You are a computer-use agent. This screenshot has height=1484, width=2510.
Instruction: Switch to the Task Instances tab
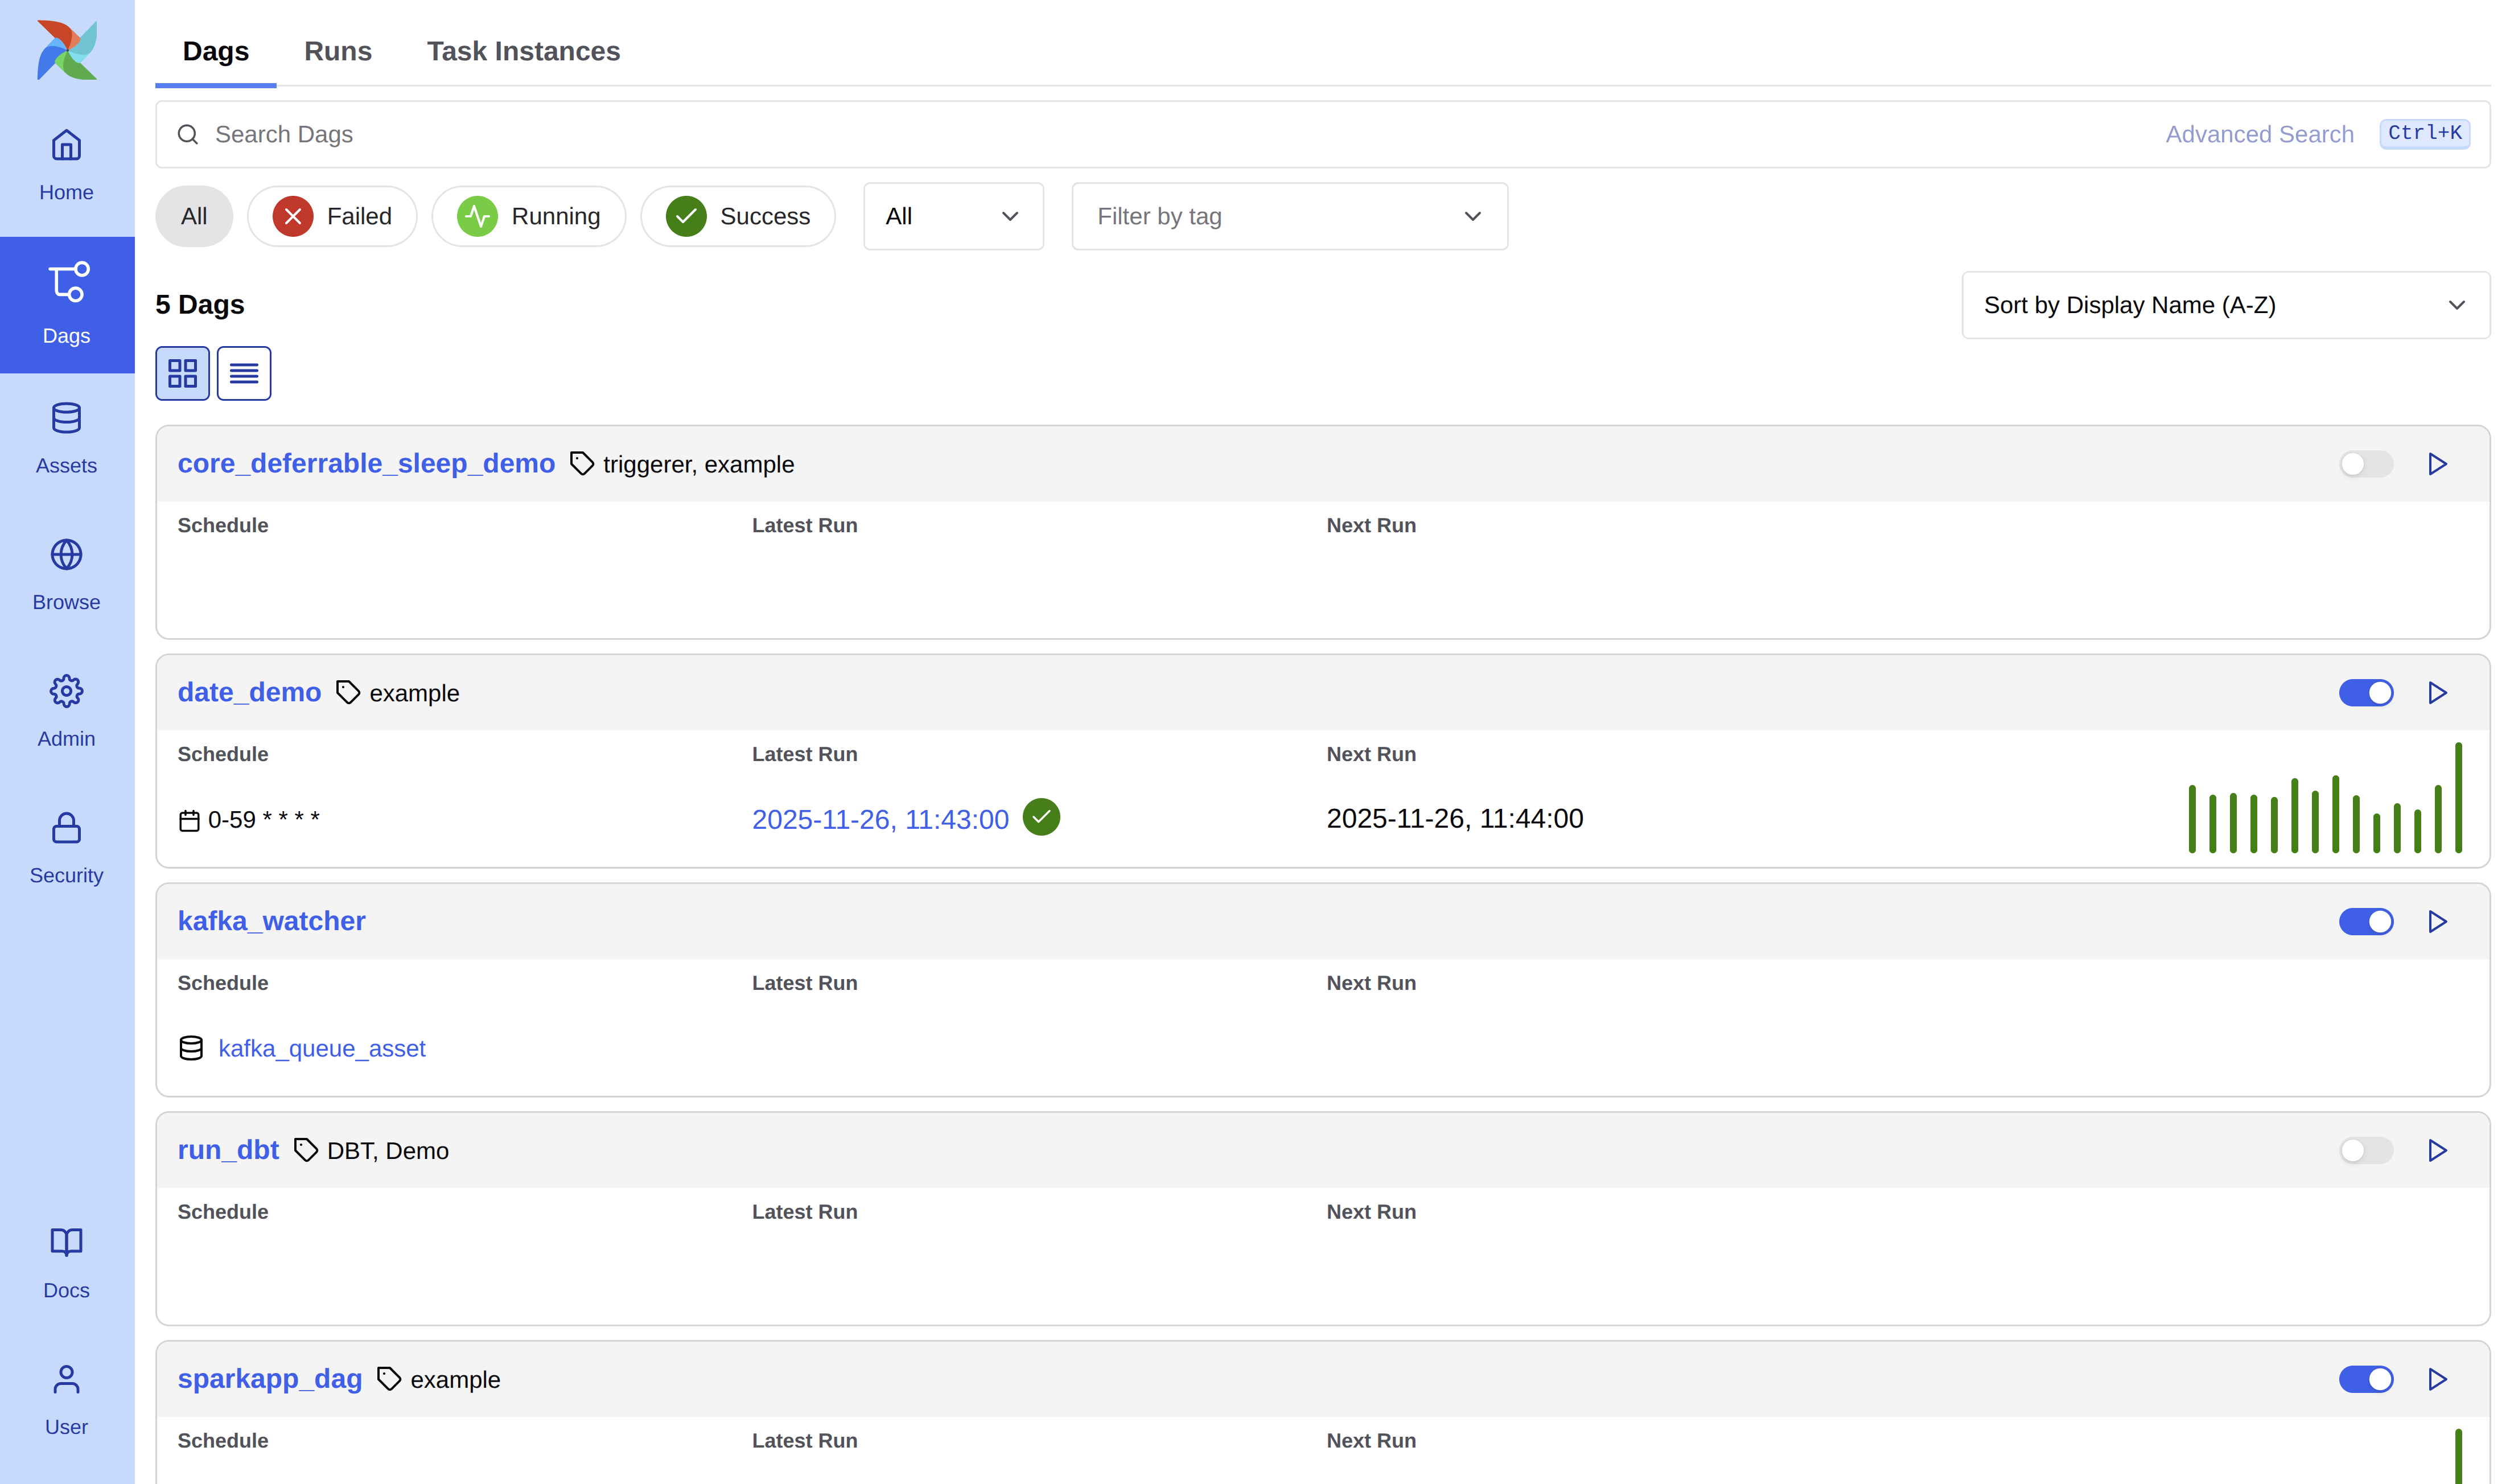pos(523,51)
